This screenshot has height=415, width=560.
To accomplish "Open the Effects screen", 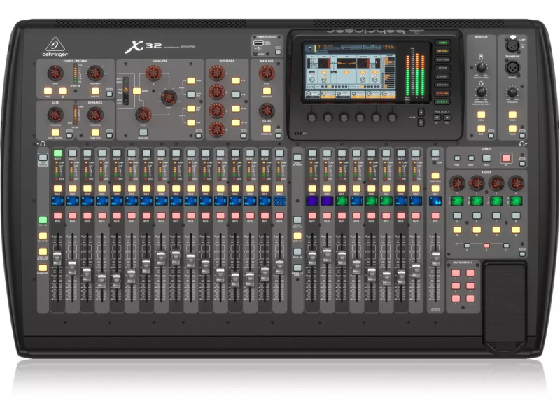I will point(442,84).
